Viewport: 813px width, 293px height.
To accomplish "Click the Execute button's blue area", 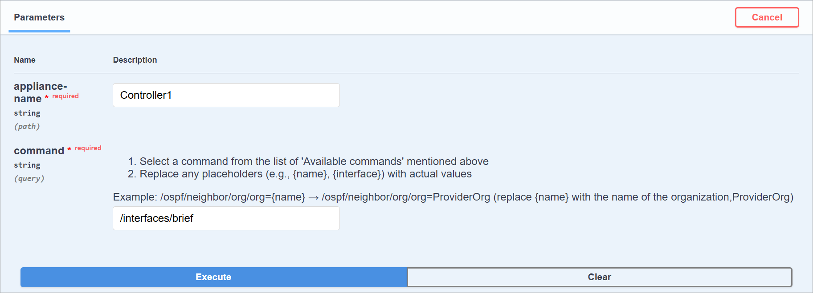I will point(213,277).
